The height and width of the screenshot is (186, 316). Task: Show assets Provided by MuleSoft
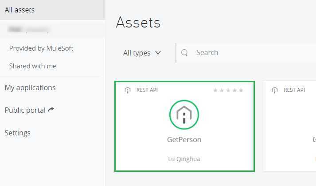point(41,48)
